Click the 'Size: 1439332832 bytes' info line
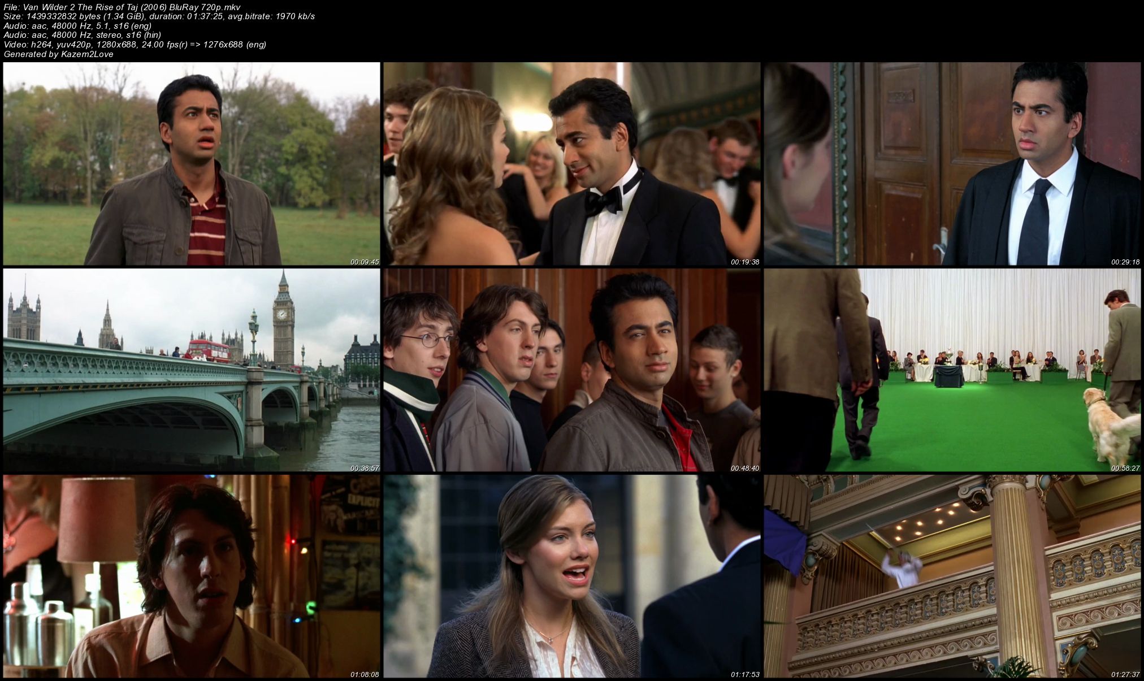The height and width of the screenshot is (681, 1144). pos(159,16)
